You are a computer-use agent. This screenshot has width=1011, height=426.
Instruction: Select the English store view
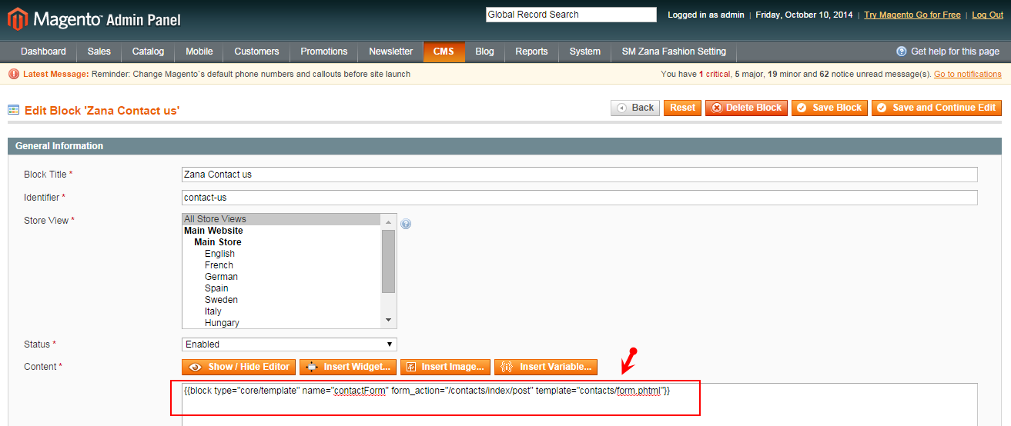pyautogui.click(x=282, y=254)
